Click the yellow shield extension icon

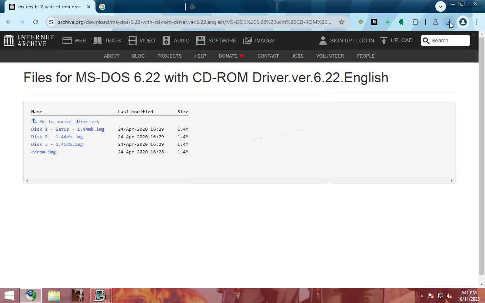(x=361, y=22)
